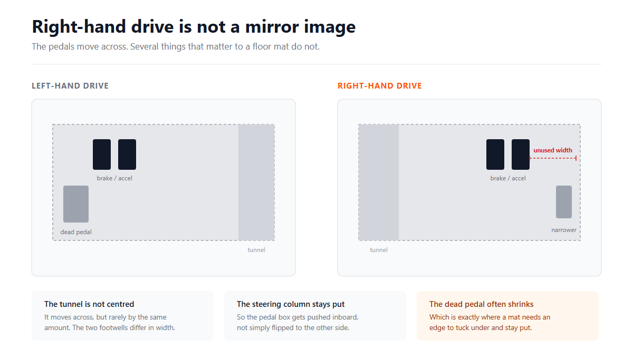Click the 'dead pedal' label text
Screen dimensions: 633x348
coord(76,232)
